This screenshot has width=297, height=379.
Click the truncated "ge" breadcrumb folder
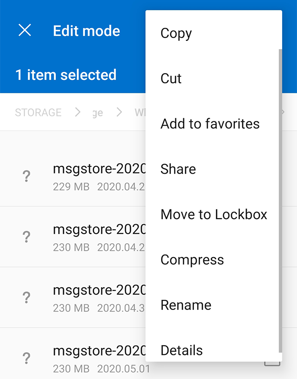click(97, 113)
